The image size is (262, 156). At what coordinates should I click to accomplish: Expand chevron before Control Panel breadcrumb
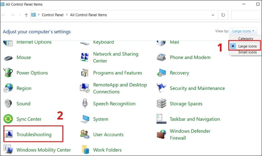pyautogui.click(x=39, y=15)
